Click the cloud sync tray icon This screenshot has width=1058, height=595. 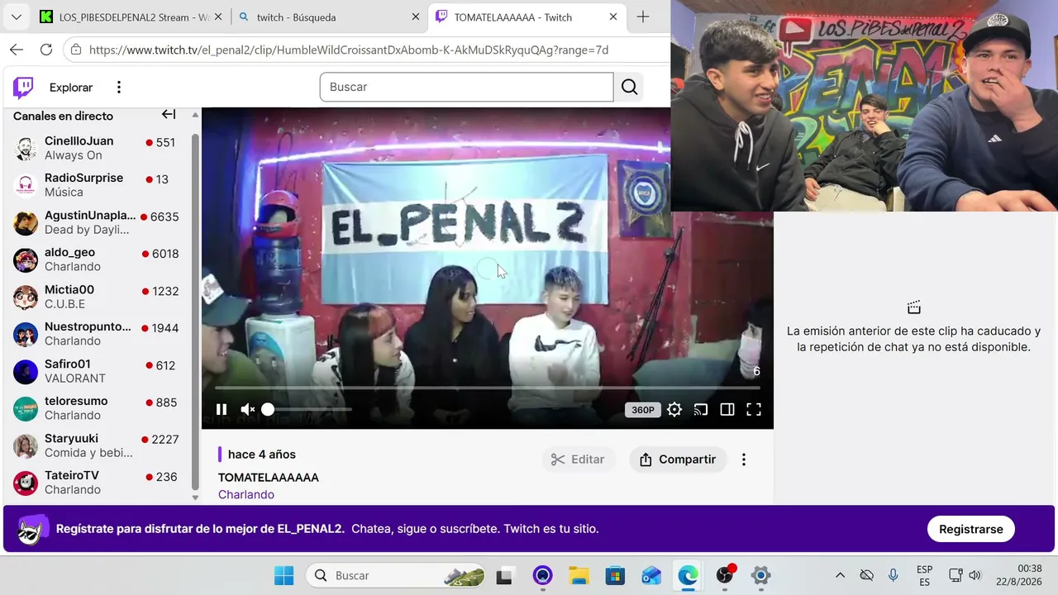pyautogui.click(x=866, y=575)
